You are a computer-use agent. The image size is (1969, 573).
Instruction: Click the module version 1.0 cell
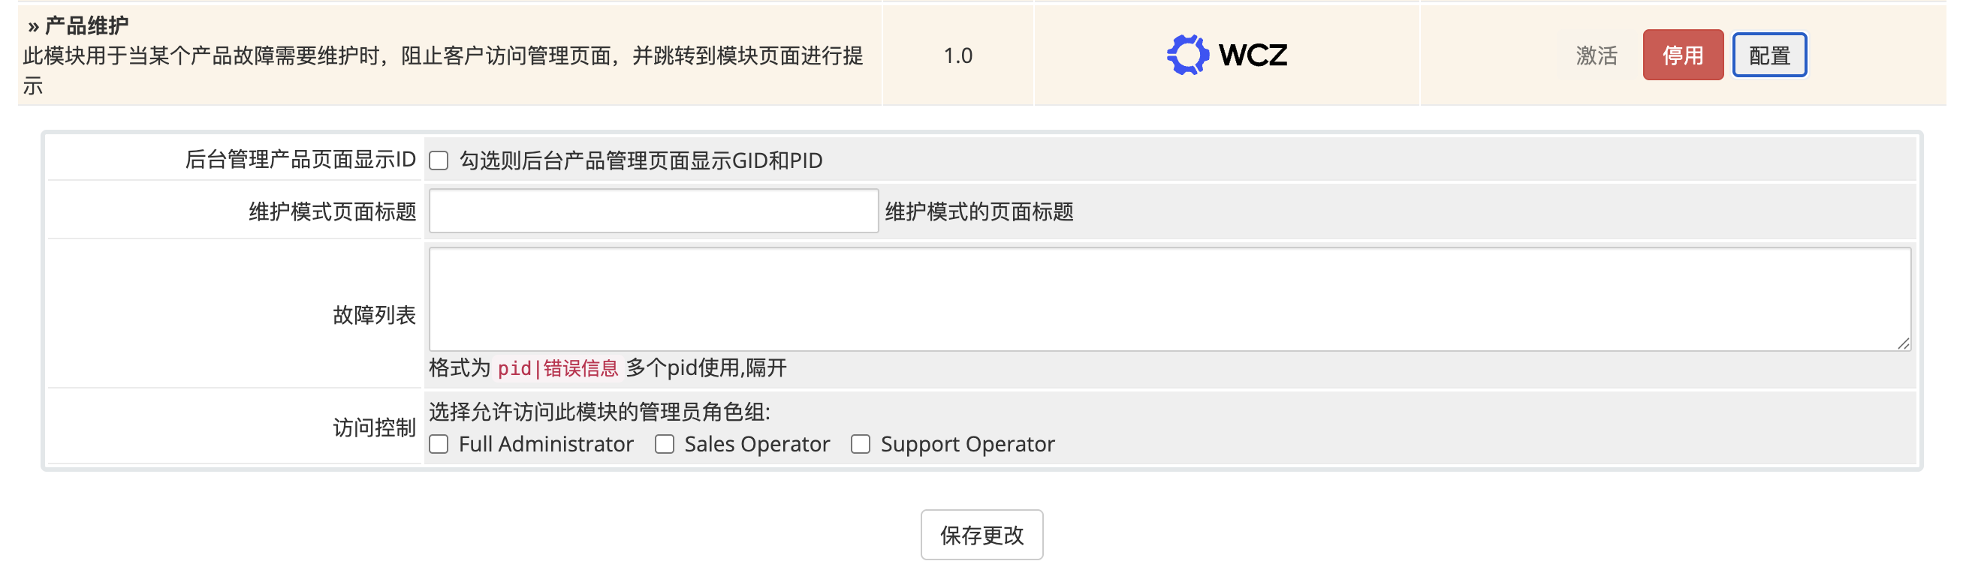[957, 55]
